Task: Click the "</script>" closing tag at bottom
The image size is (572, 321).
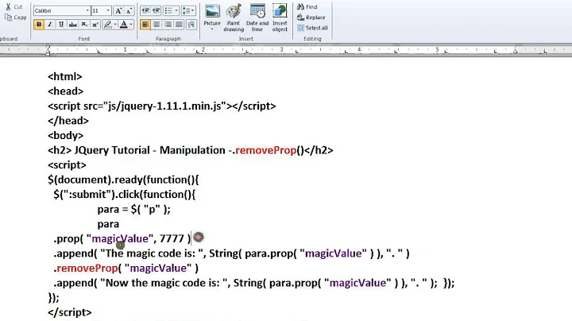Action: 69,312
